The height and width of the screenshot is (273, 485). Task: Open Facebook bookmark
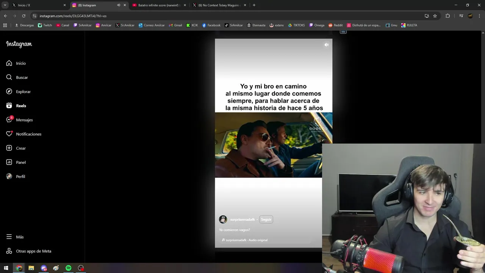pyautogui.click(x=211, y=25)
